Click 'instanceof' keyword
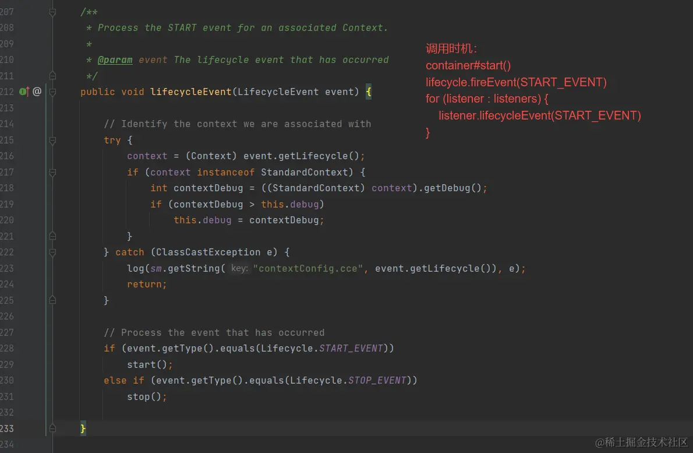 coord(226,172)
